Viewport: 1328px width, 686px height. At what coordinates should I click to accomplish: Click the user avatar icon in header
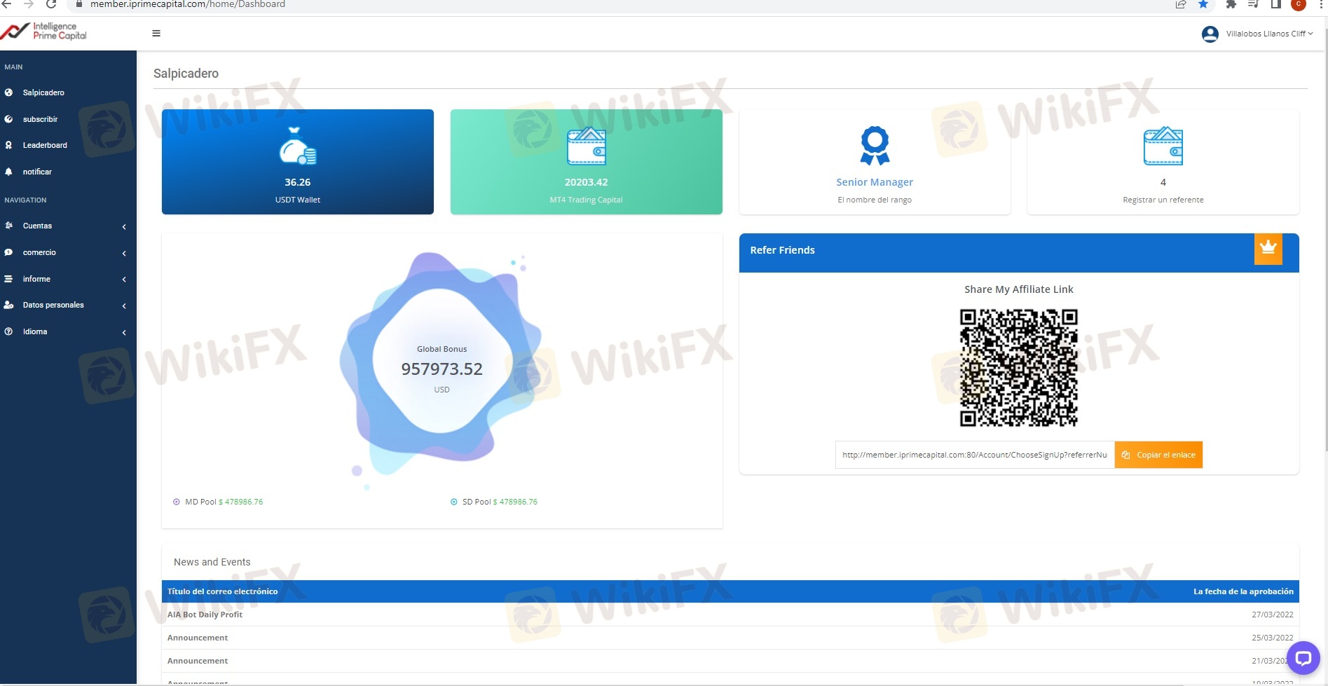click(x=1210, y=34)
